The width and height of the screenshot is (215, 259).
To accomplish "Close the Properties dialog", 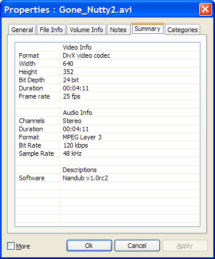I will 206,9.
